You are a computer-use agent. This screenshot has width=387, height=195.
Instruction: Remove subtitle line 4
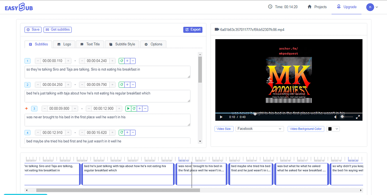[x=133, y=133]
